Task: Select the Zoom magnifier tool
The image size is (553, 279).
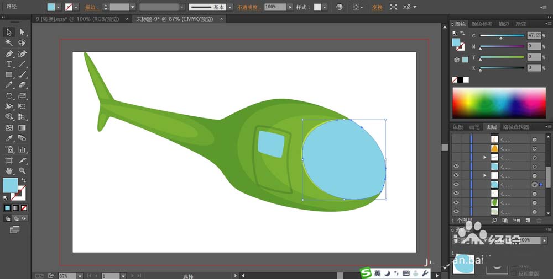Action: [22, 171]
